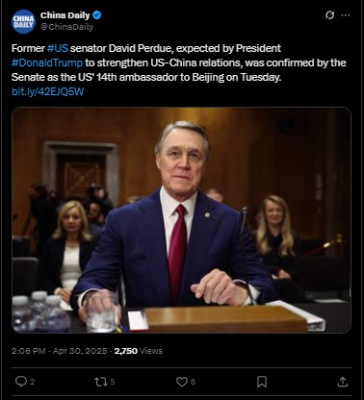This screenshot has width=364, height=400.
Task: Open the #DonaldTrump hashtag
Action: click(x=47, y=62)
